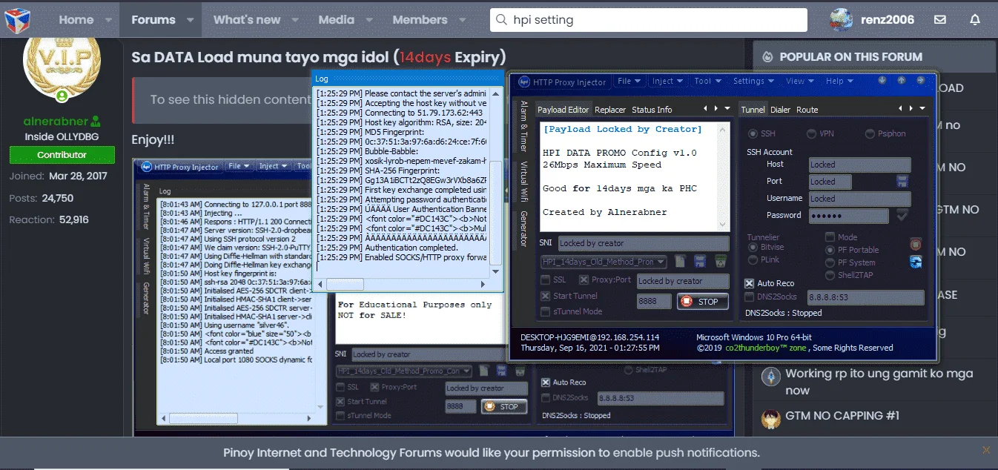Click the forum search input field

(649, 20)
